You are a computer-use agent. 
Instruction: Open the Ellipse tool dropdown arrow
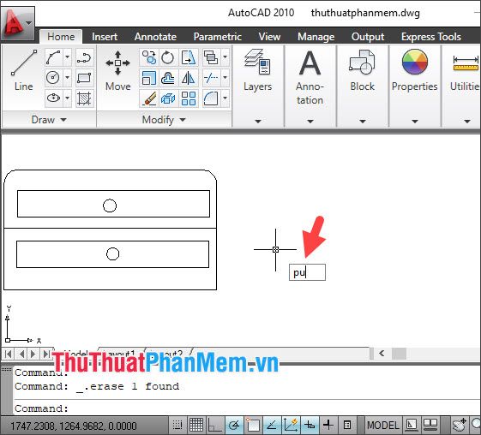click(67, 98)
